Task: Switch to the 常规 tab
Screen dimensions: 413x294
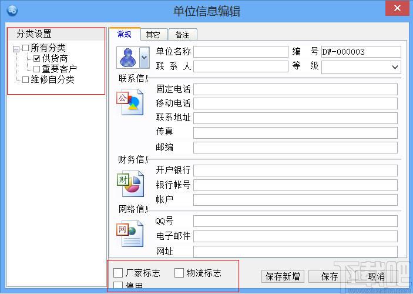Action: click(x=125, y=34)
